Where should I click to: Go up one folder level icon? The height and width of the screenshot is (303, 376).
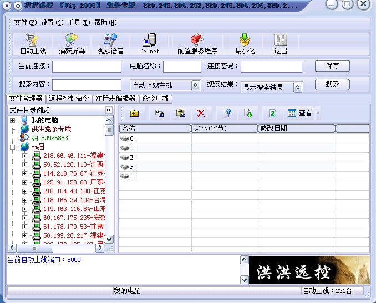coord(135,113)
